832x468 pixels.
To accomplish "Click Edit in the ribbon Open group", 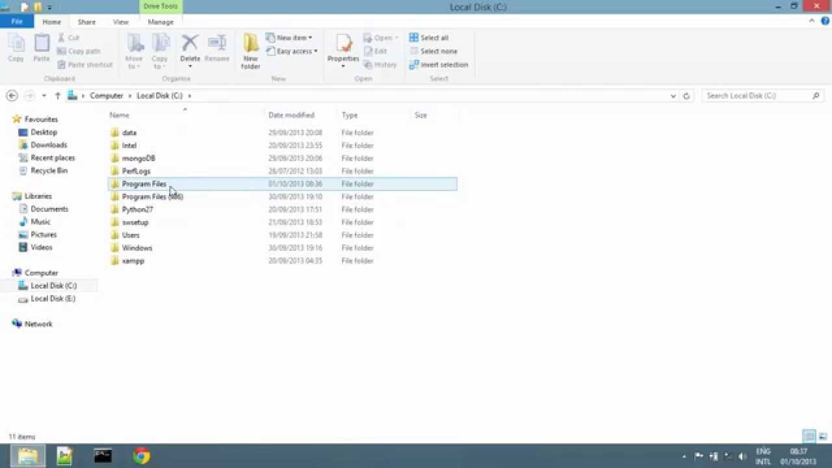I will tap(375, 51).
